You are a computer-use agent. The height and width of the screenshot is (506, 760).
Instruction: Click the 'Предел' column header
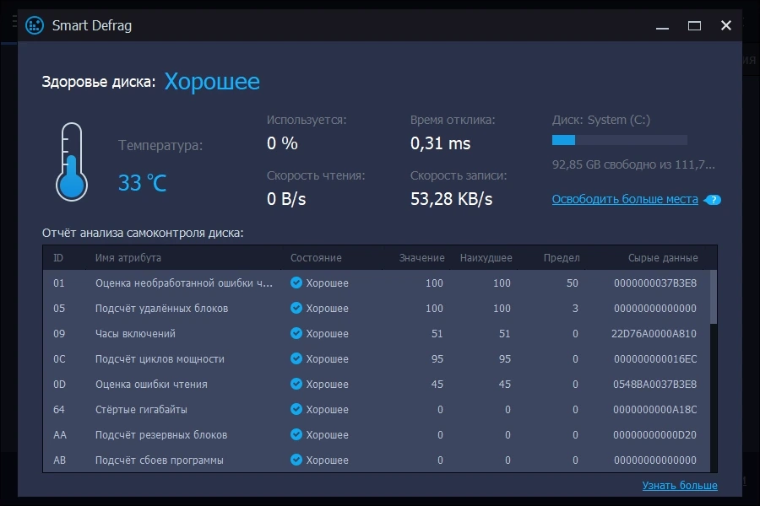point(562,257)
